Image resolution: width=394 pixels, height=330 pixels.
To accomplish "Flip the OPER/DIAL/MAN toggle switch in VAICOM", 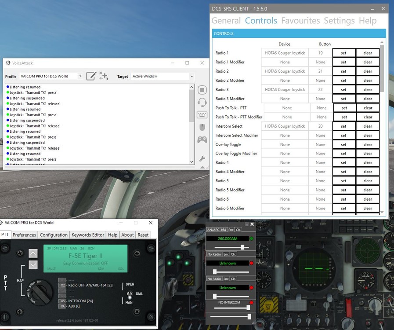I will (130, 294).
